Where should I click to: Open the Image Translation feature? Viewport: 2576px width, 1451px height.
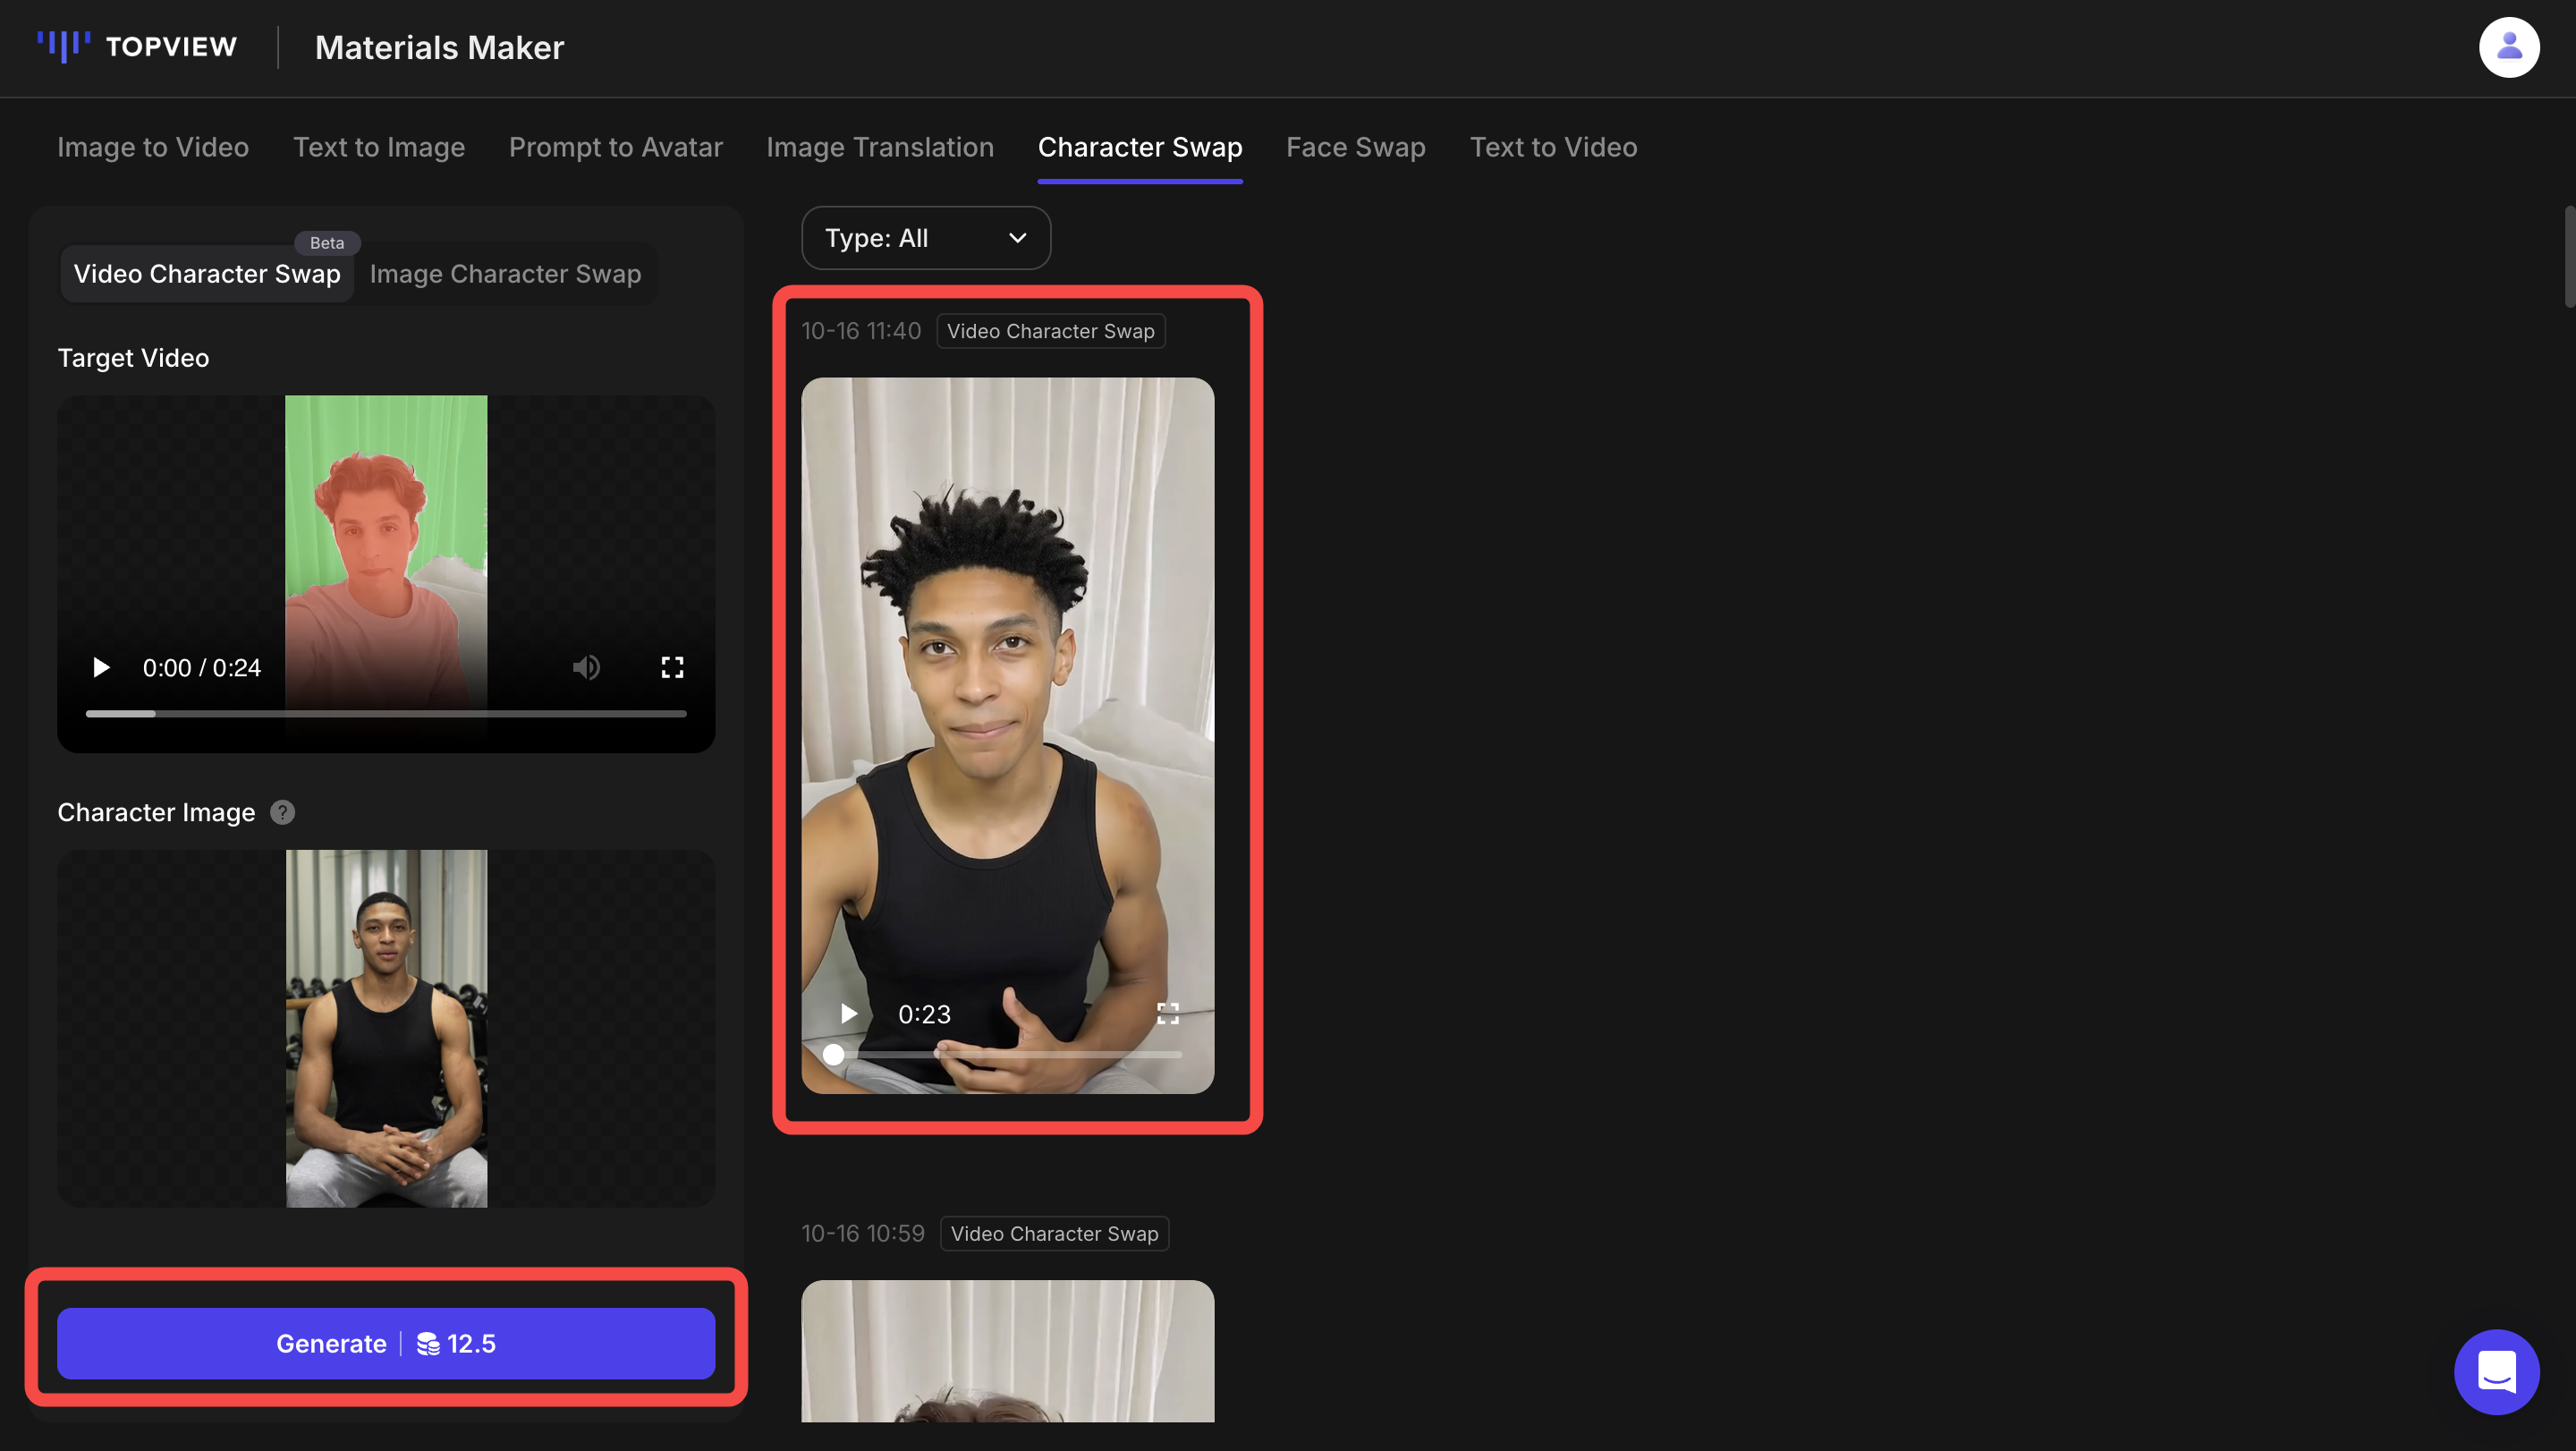click(x=880, y=147)
